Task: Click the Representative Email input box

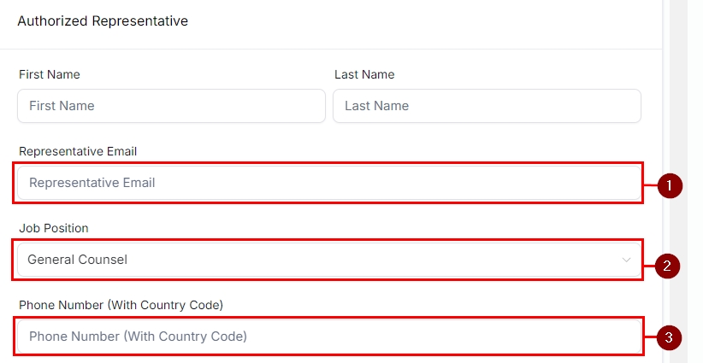Action: click(328, 183)
